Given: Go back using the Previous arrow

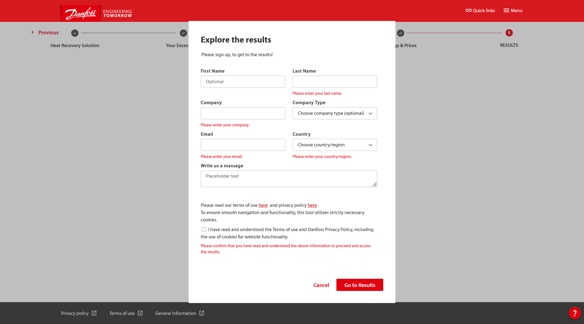Looking at the screenshot, I should point(33,32).
